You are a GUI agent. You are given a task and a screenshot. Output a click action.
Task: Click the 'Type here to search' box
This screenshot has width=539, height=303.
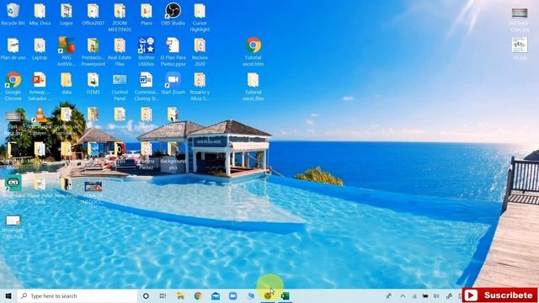pos(77,295)
